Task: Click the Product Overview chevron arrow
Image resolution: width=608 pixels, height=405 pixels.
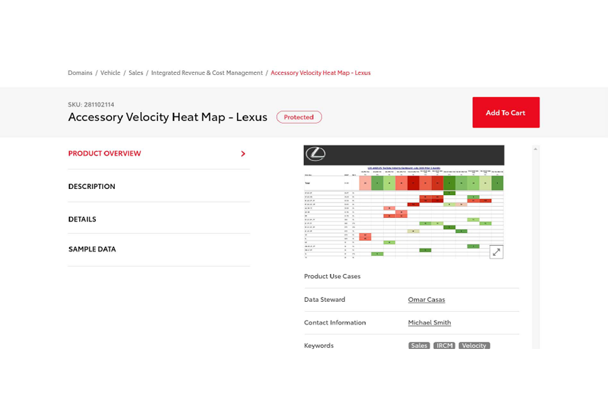Action: [x=243, y=154]
